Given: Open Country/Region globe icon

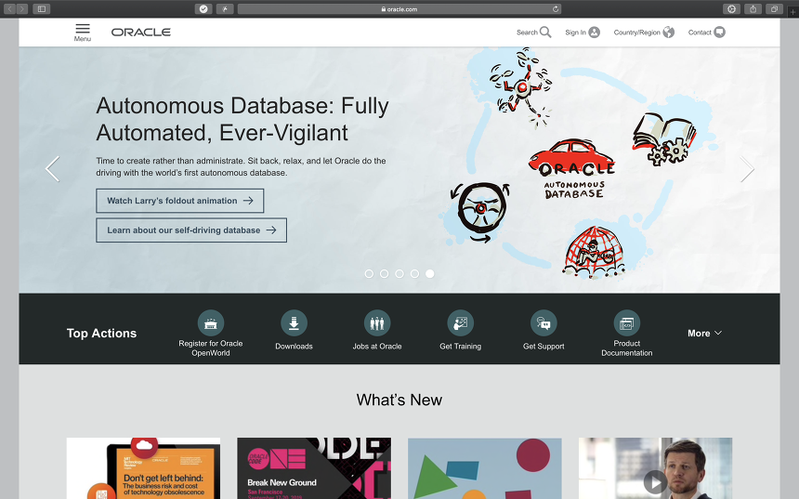Looking at the screenshot, I should click(x=669, y=33).
